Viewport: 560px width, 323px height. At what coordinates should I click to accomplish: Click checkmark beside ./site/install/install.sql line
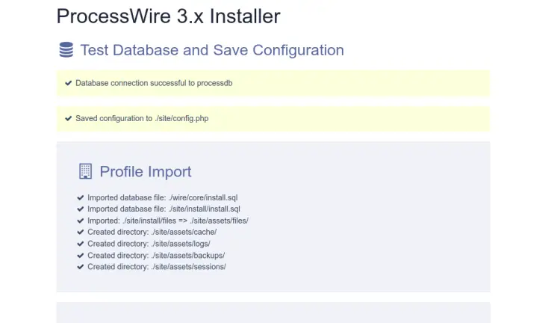click(81, 209)
